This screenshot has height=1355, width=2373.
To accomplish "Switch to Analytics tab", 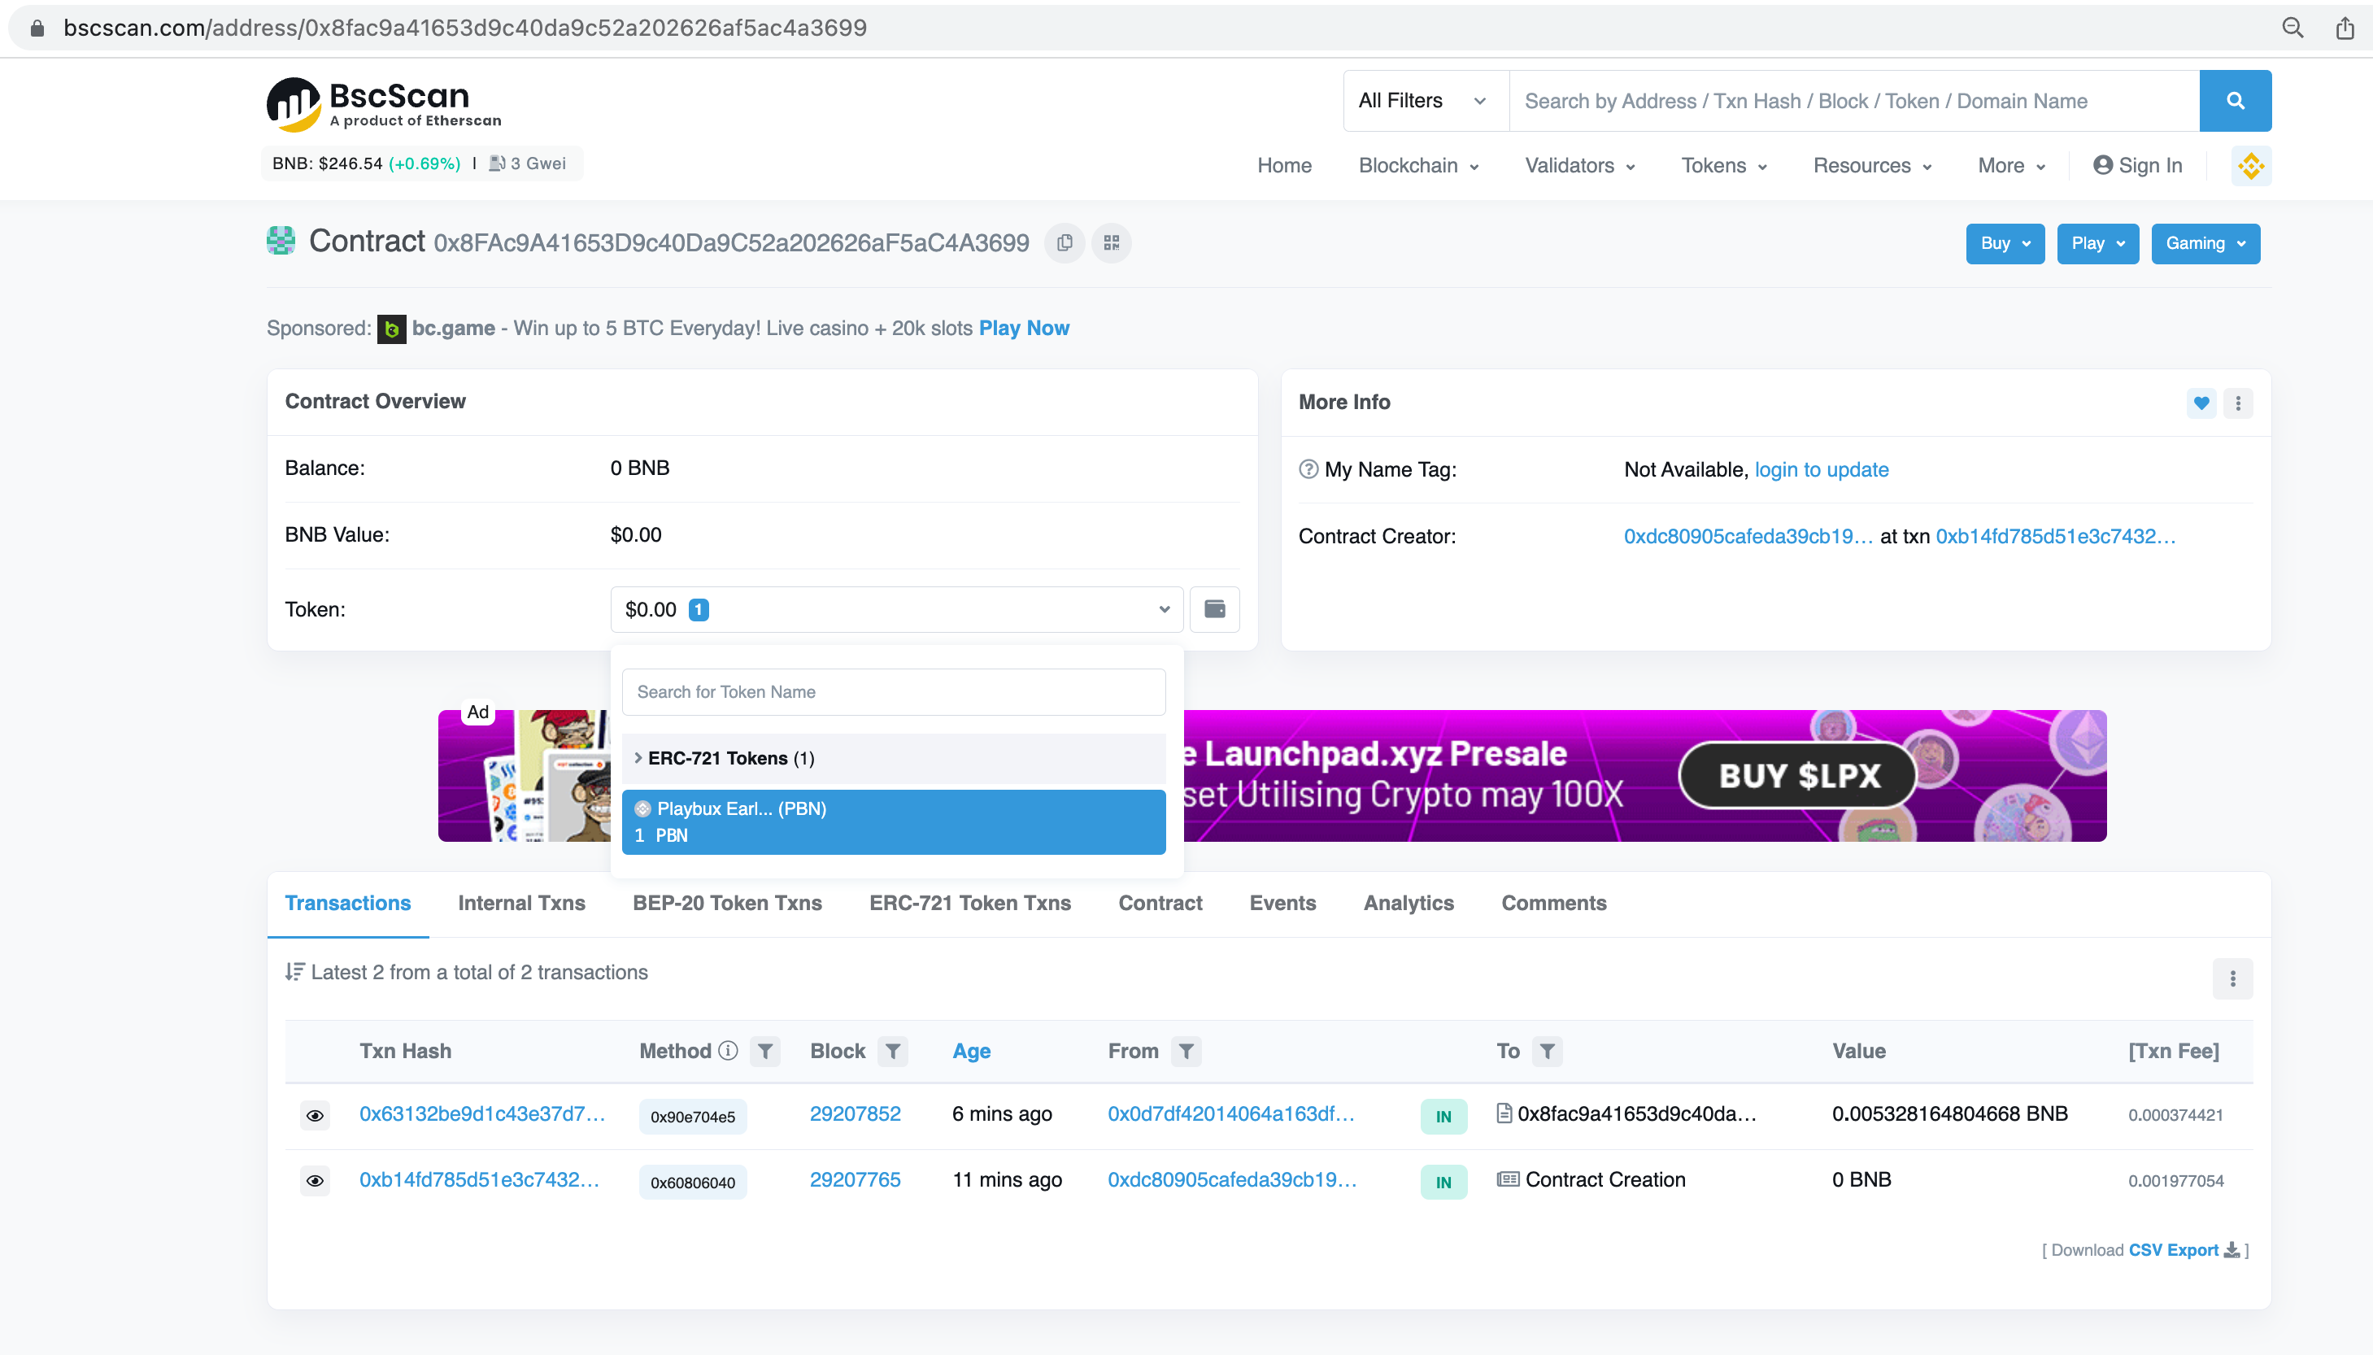I will tap(1409, 903).
